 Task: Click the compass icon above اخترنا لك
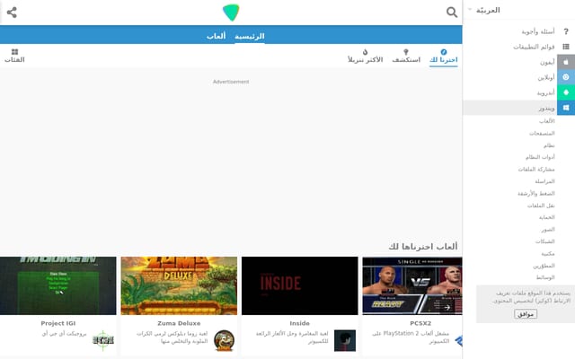coord(444,52)
